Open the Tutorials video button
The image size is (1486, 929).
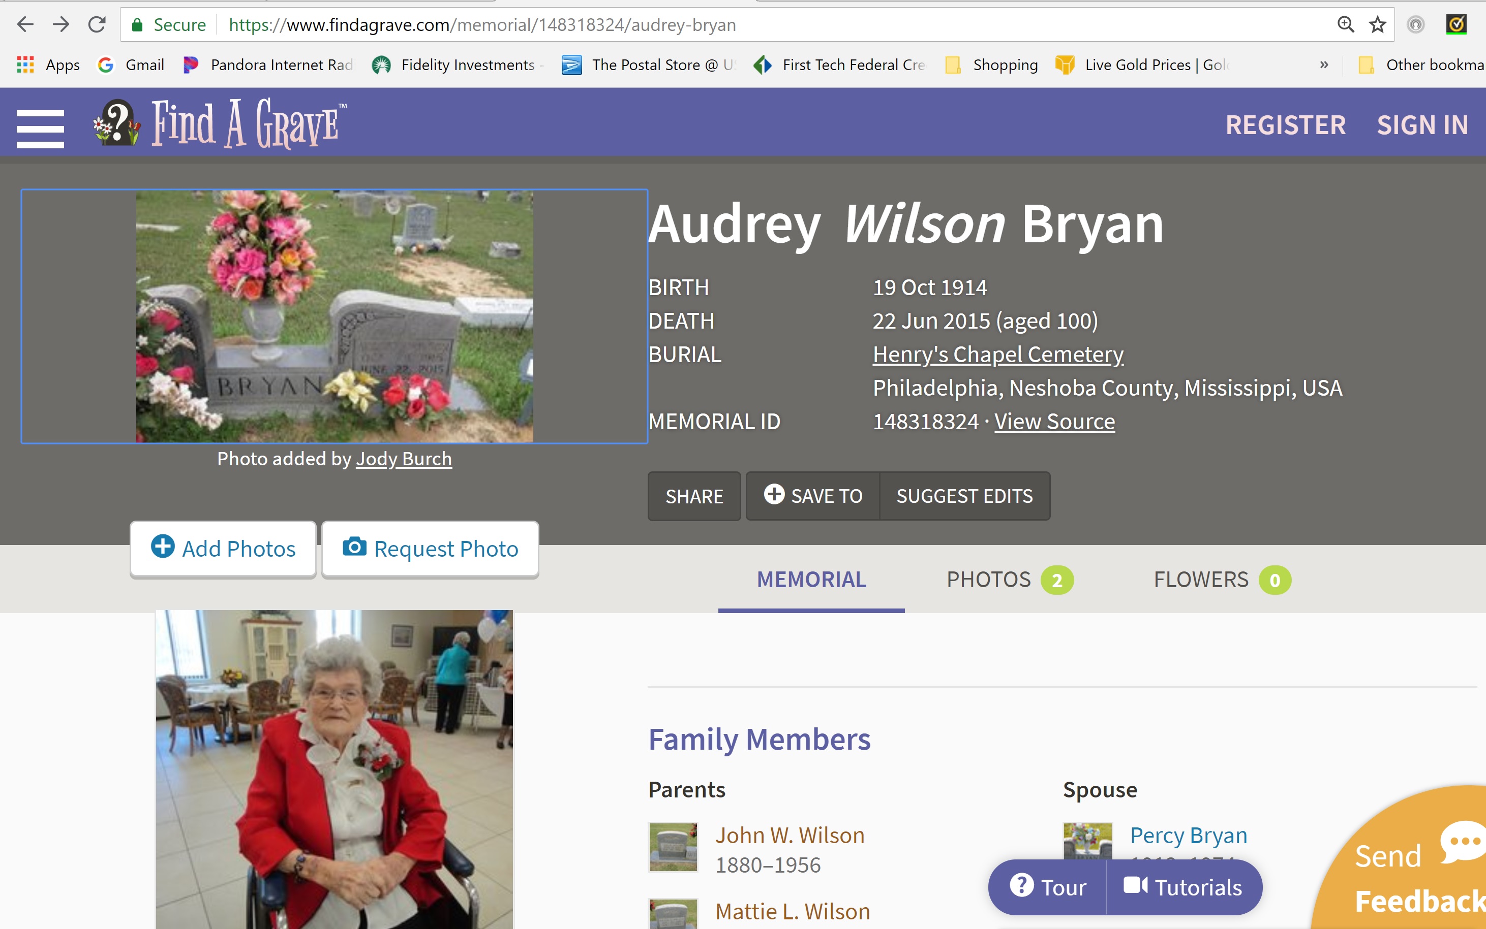point(1183,887)
